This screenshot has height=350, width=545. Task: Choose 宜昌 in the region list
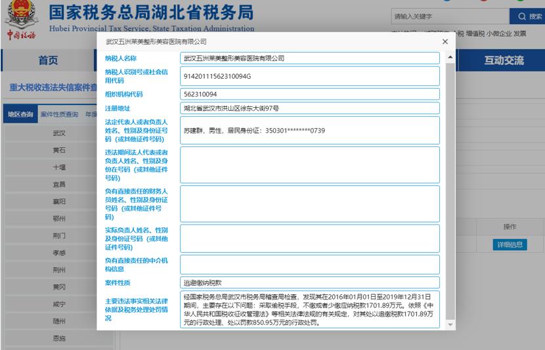point(59,185)
